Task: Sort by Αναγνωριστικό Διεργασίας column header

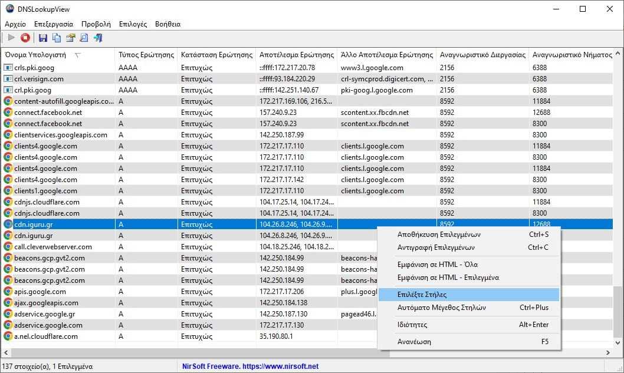Action: click(482, 55)
